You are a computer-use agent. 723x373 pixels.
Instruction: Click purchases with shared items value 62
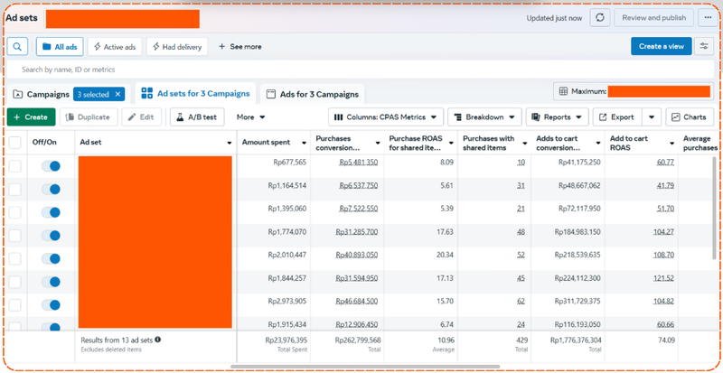click(521, 301)
